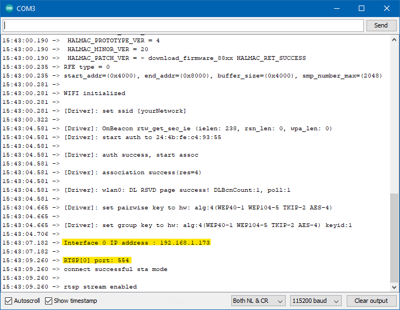Click the scrollbar down arrow

[394, 287]
